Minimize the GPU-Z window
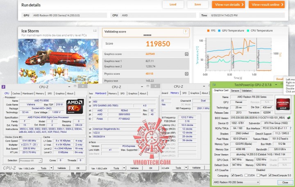 coord(276,84)
